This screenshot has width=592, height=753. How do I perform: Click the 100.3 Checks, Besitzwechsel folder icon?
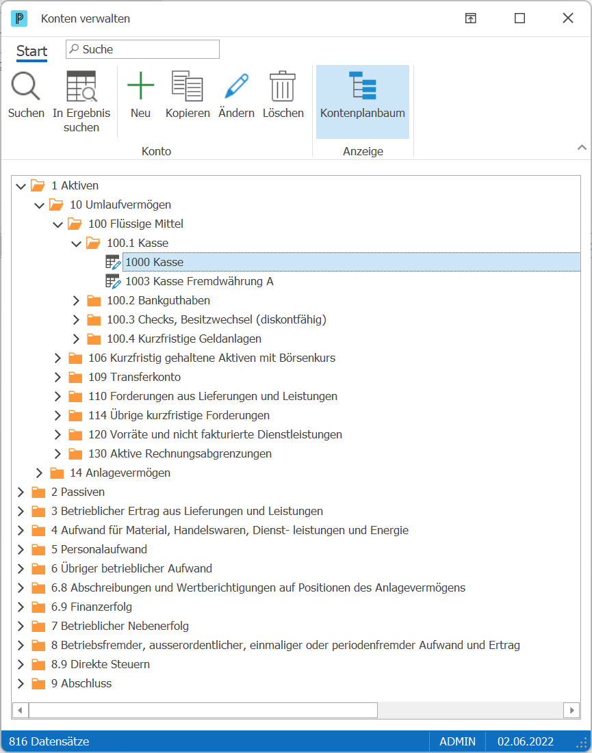click(x=94, y=320)
